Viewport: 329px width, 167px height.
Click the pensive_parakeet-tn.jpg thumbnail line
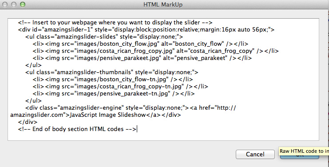[114, 94]
